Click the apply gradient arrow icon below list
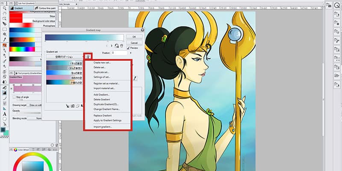The image size is (342, 171). pos(68,106)
